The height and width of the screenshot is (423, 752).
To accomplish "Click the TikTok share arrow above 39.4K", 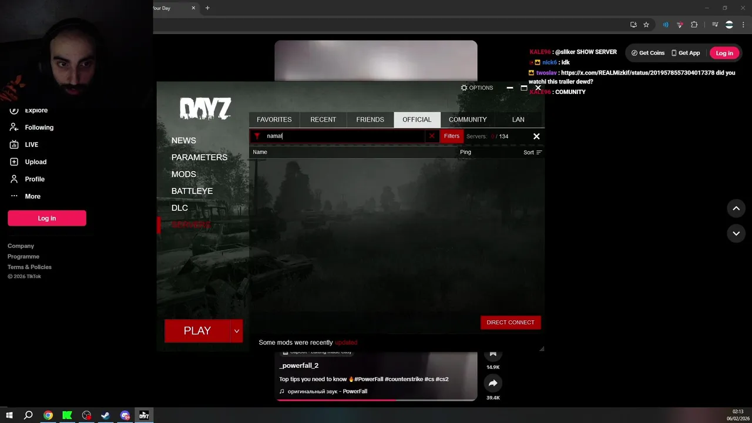I will (493, 383).
